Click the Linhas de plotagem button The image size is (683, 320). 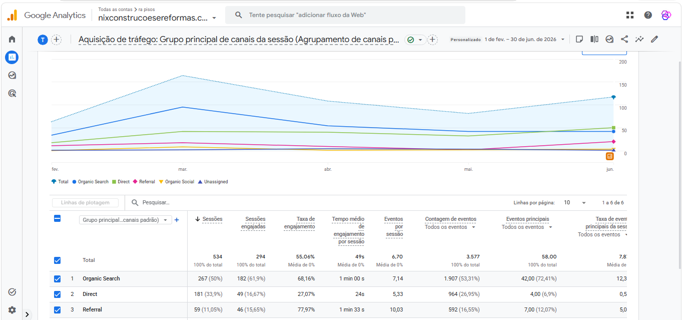(x=85, y=202)
